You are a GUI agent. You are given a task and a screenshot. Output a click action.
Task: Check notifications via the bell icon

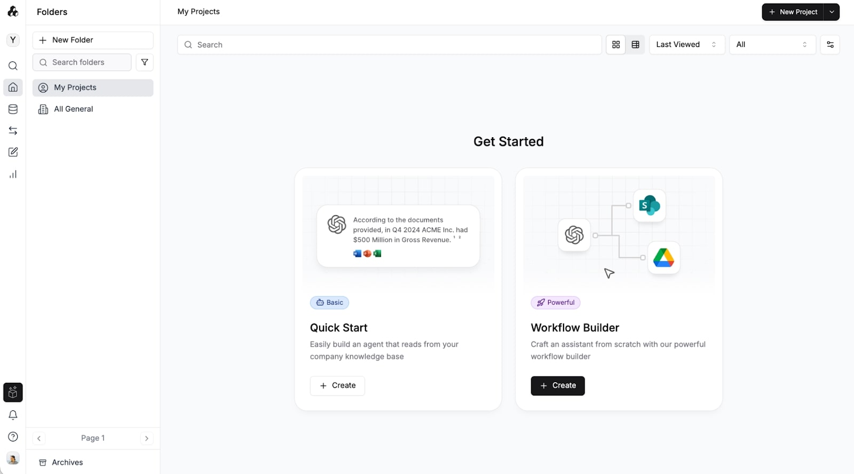click(x=13, y=415)
